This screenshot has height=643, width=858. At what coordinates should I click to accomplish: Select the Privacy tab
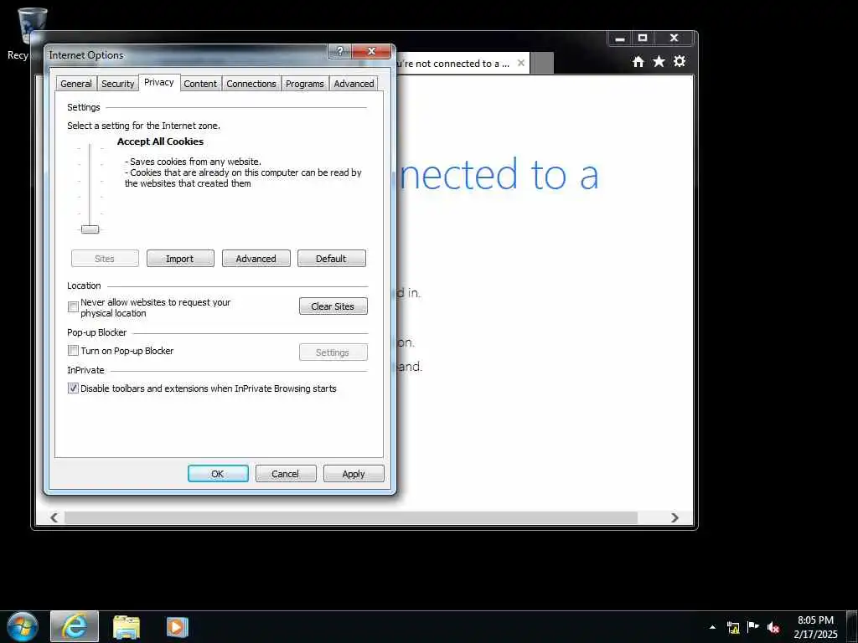click(x=158, y=83)
